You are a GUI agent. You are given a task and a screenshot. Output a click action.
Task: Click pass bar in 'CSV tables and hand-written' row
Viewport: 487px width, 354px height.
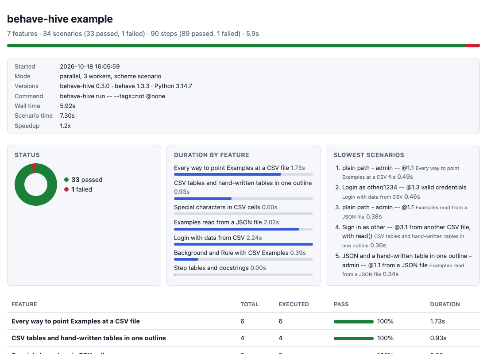[x=353, y=339]
